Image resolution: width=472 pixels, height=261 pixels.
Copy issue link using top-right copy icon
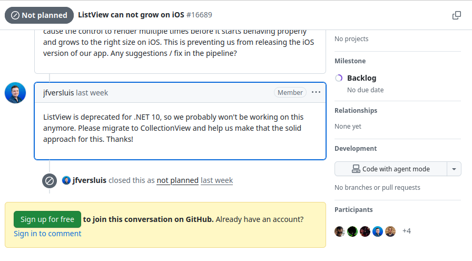coord(457,15)
